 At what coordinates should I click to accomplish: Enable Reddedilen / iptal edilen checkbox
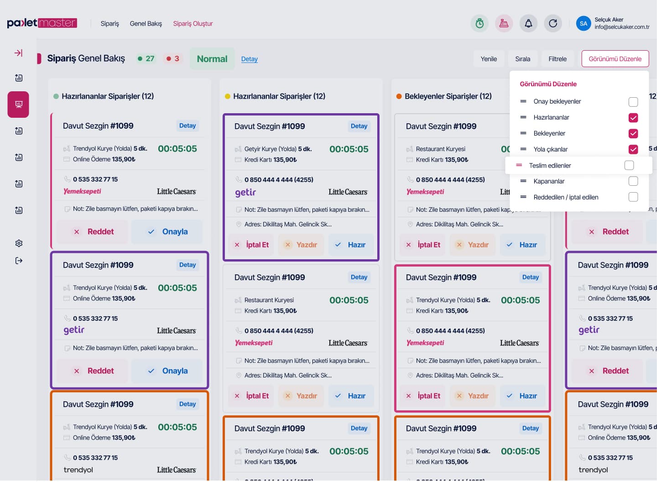tap(633, 197)
